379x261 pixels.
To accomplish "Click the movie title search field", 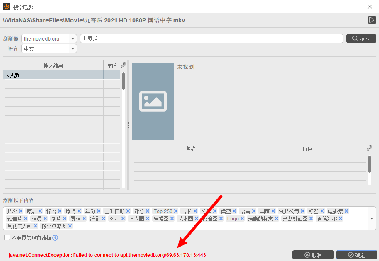I will pos(211,38).
